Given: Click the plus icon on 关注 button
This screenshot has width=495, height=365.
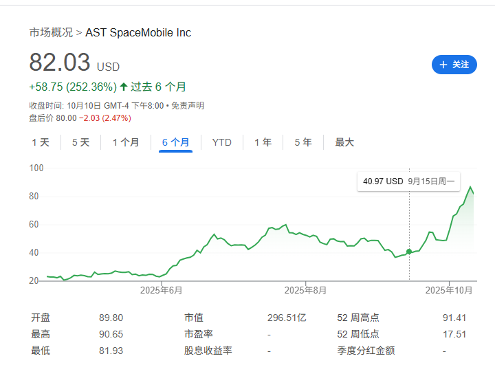Looking at the screenshot, I should coord(443,65).
